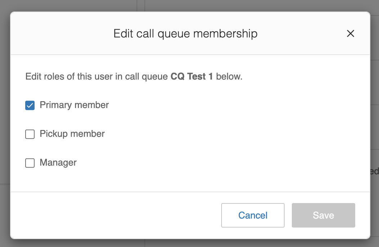
Task: Click the word "Cancel" in blue text
Action: pos(253,215)
